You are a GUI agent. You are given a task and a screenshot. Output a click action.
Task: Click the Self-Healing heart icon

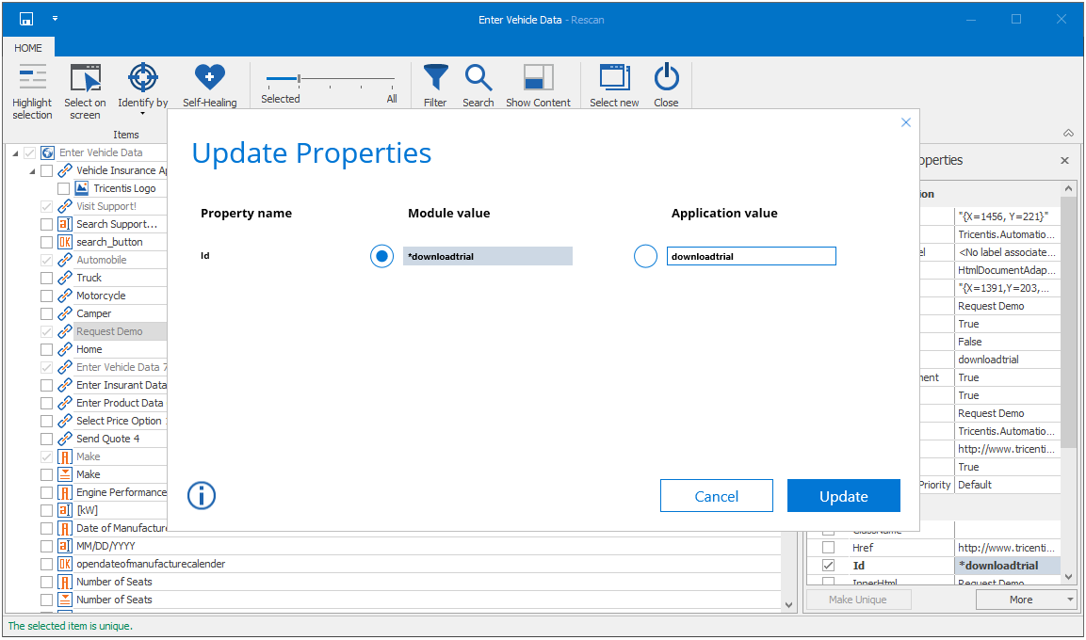(x=210, y=77)
